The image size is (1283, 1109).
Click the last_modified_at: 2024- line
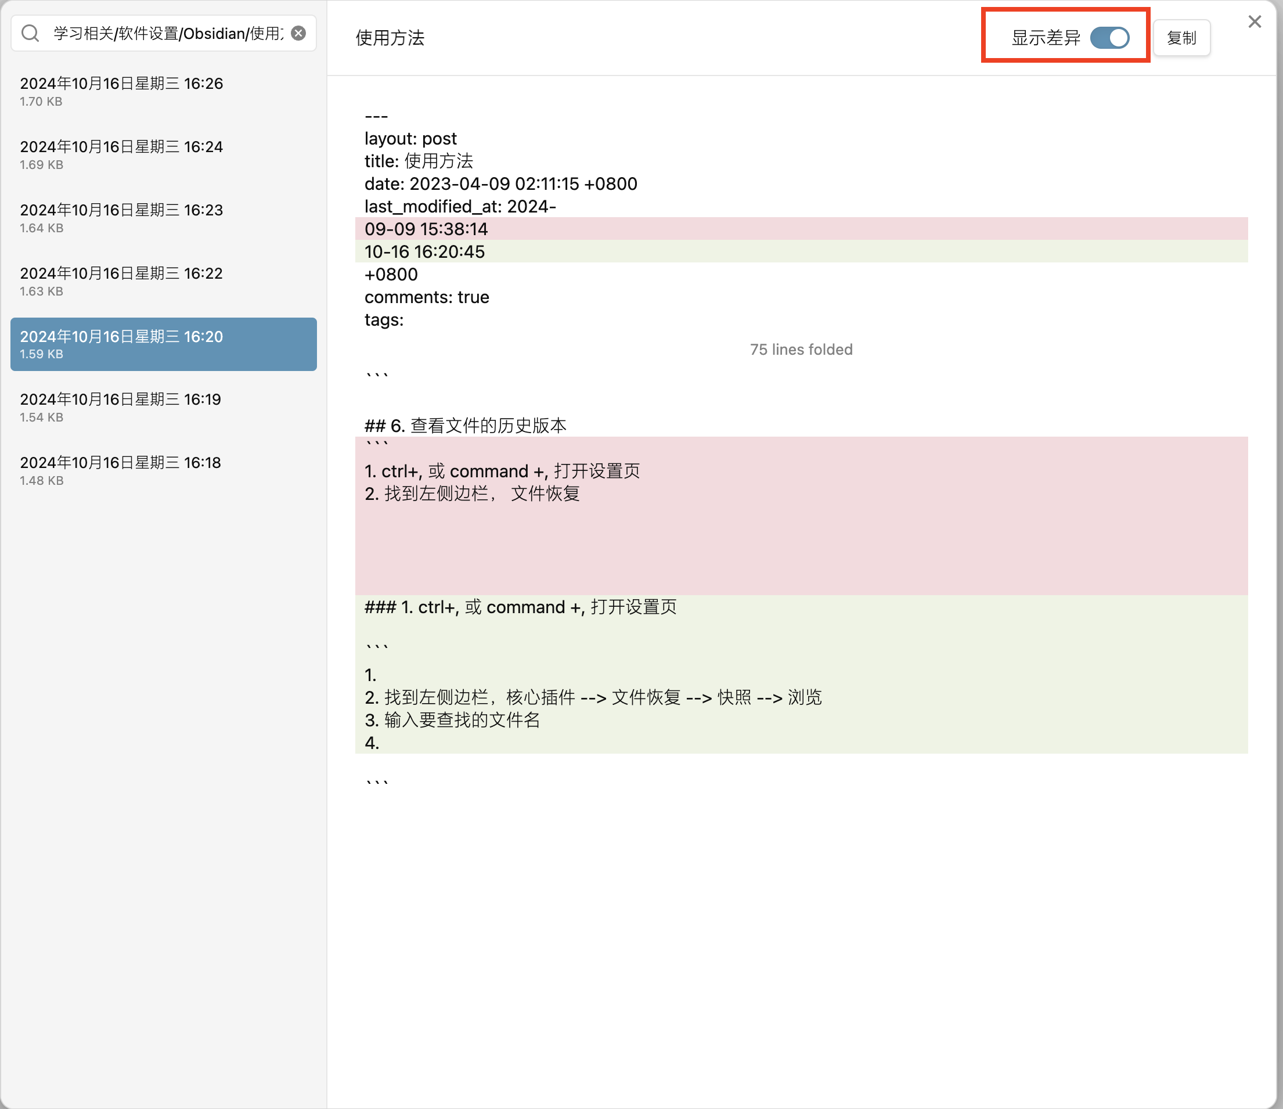point(460,207)
